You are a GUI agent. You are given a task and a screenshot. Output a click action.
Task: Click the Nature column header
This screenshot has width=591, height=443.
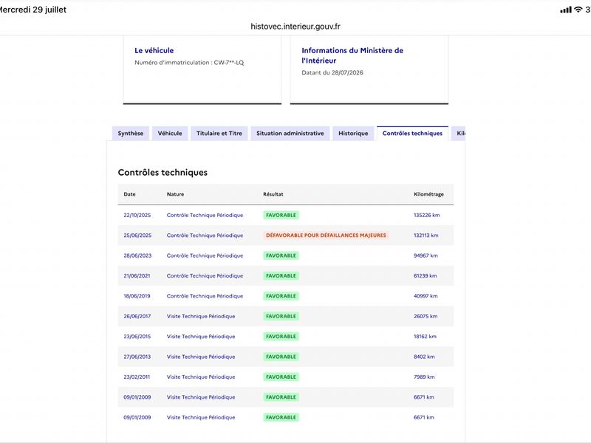(176, 194)
